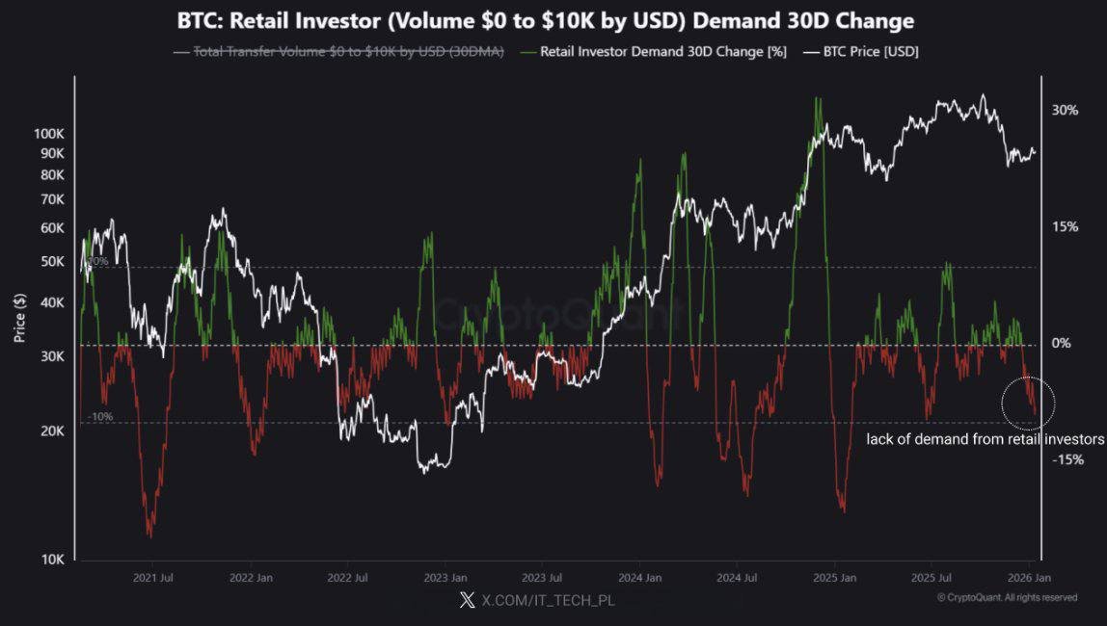Screen dimensions: 1107x626
Task: Click the '2024 Jan' axis label
Action: click(x=640, y=577)
